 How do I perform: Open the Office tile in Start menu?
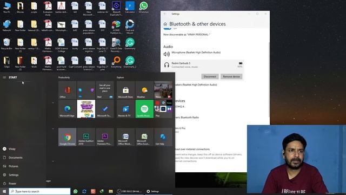click(67, 90)
